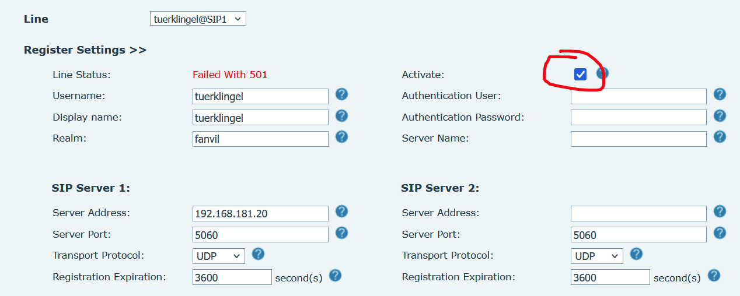Screen dimensions: 740x296
Task: Show help for Authentication Password
Action: point(720,116)
